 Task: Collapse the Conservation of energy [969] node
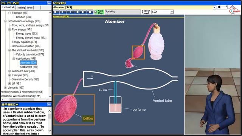click(x=5, y=21)
